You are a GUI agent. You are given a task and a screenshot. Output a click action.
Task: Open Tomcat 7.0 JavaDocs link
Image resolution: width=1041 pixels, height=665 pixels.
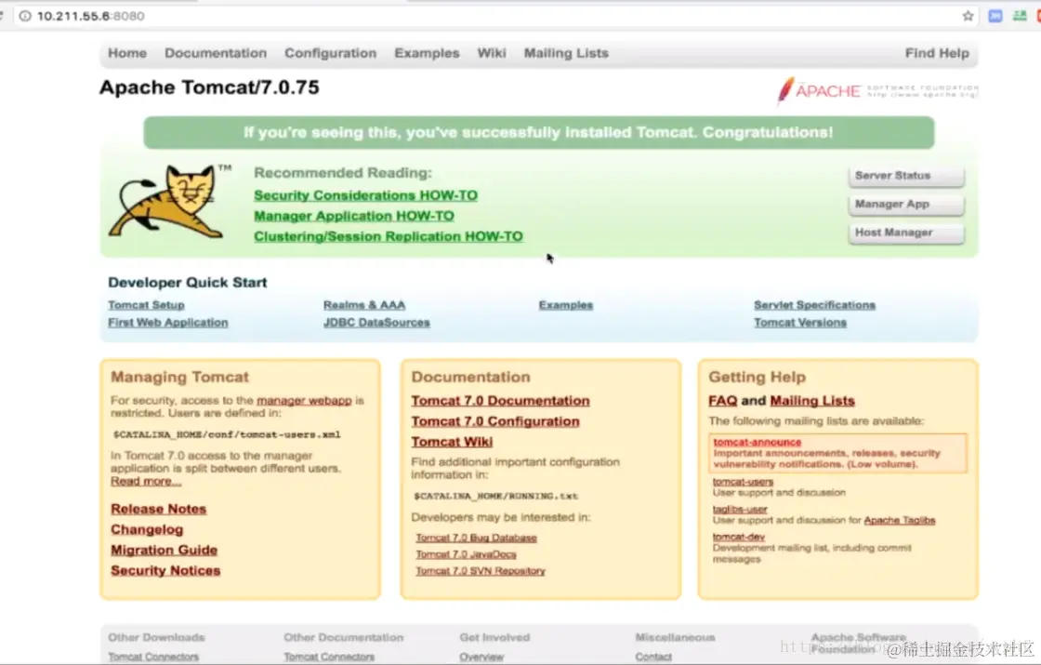pyautogui.click(x=466, y=554)
